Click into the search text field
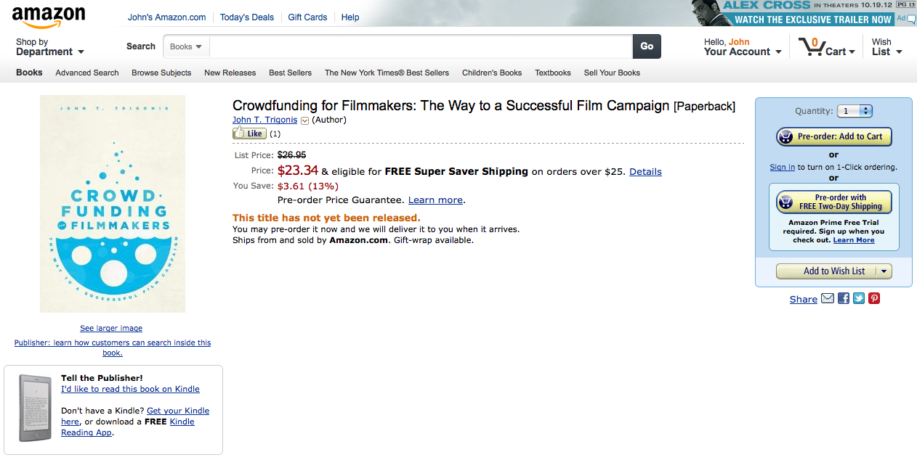917x460 pixels. pos(421,46)
